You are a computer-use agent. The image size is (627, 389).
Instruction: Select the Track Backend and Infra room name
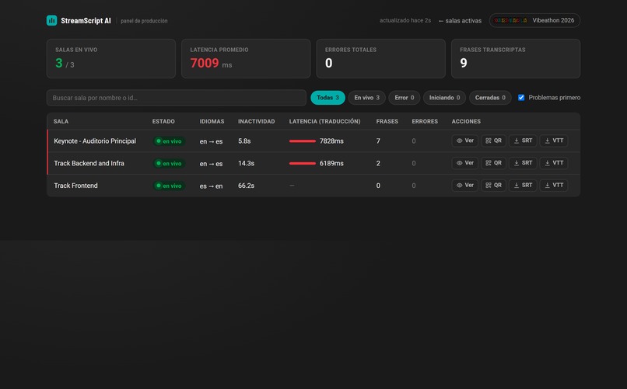coord(89,163)
